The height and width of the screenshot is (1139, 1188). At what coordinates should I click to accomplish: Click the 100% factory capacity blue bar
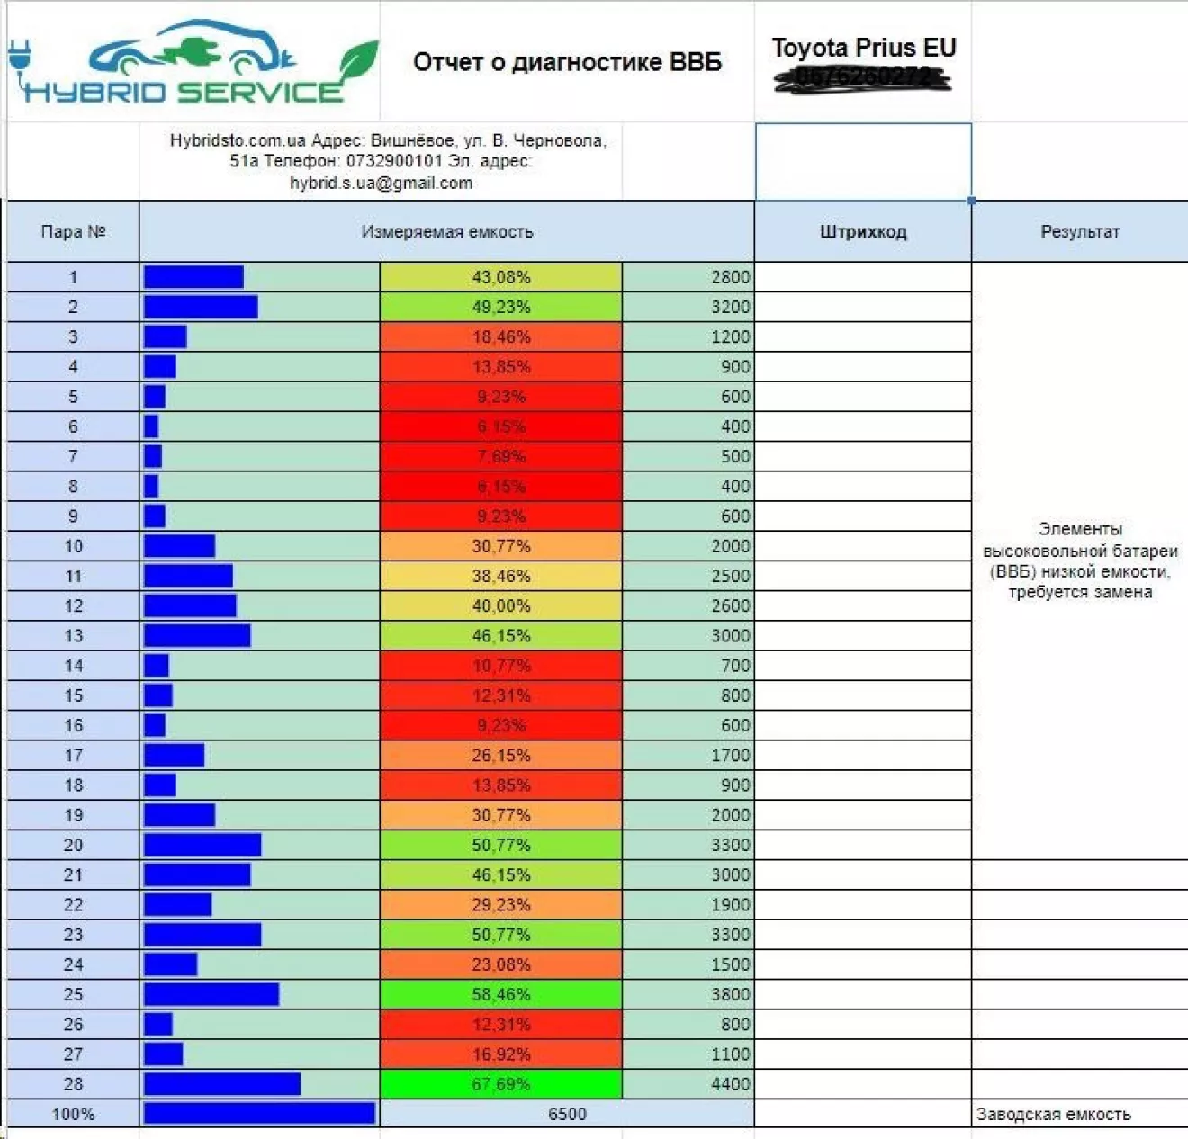coord(259,1114)
